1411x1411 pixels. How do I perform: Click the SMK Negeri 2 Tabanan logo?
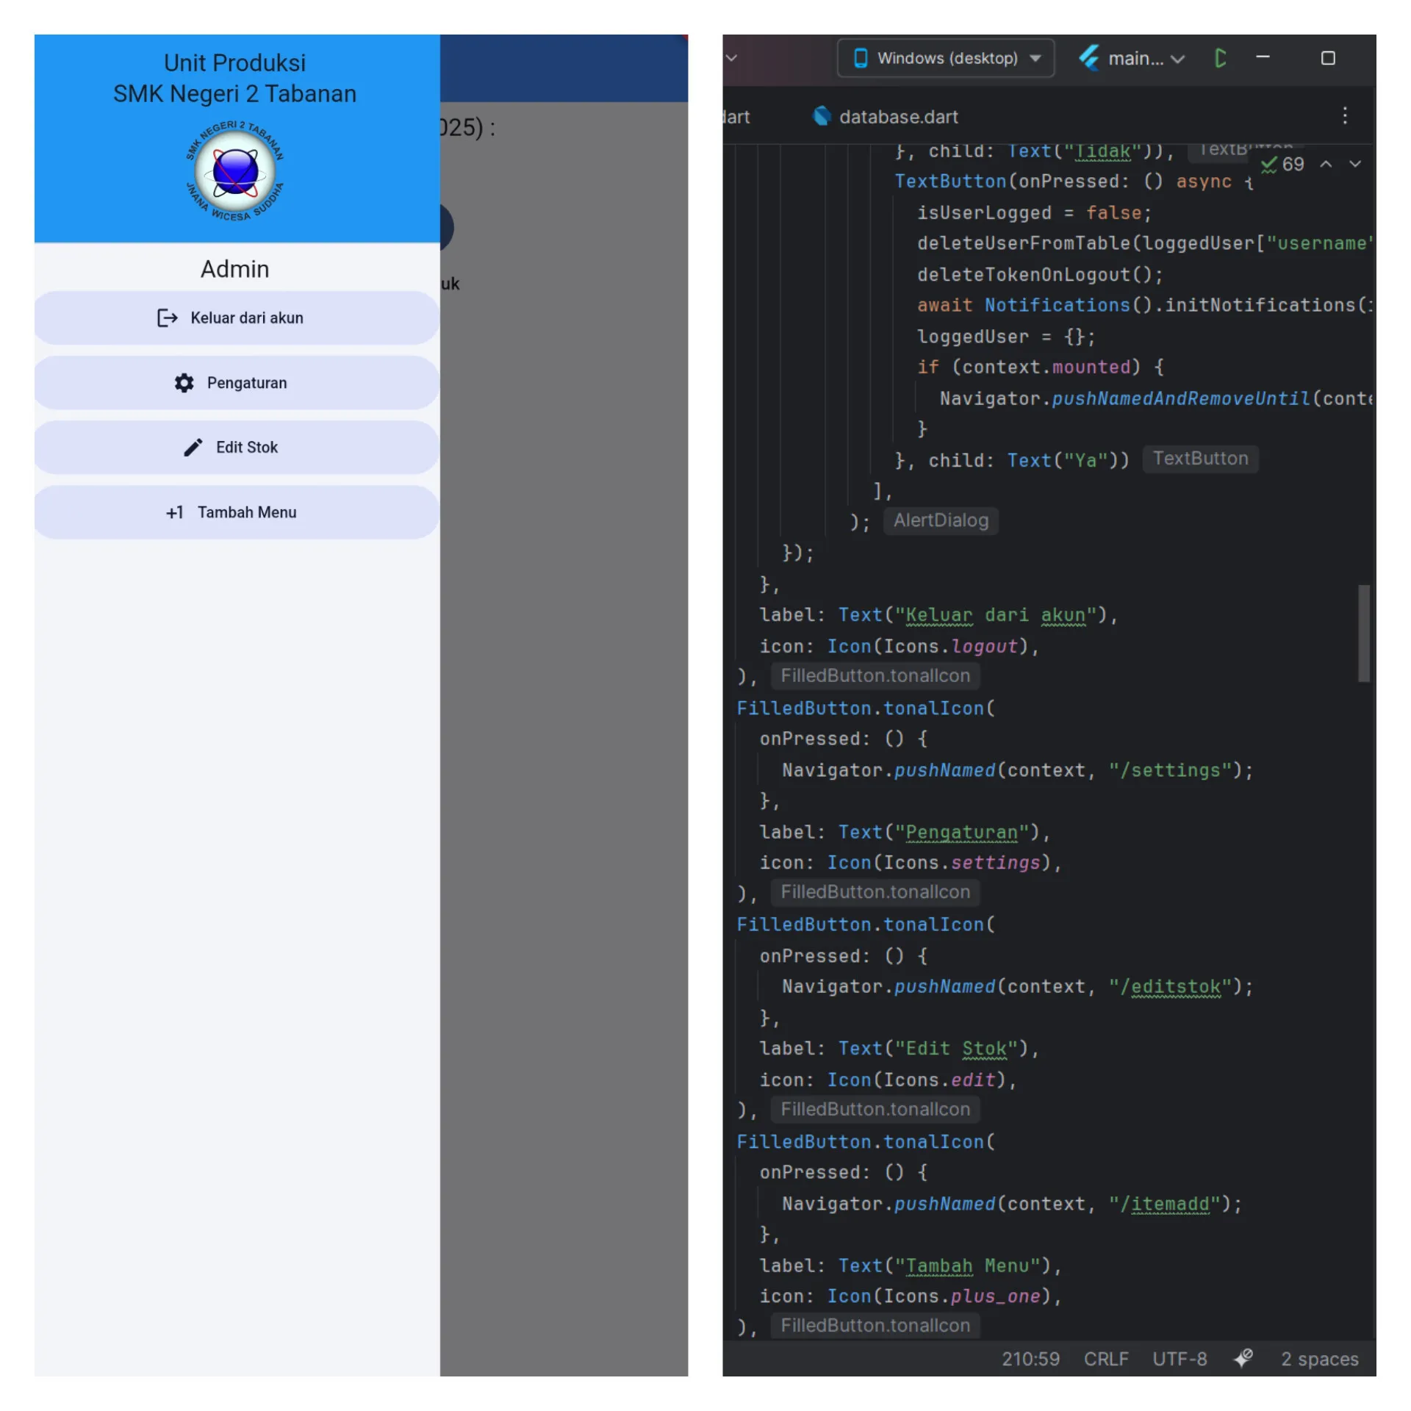tap(234, 171)
